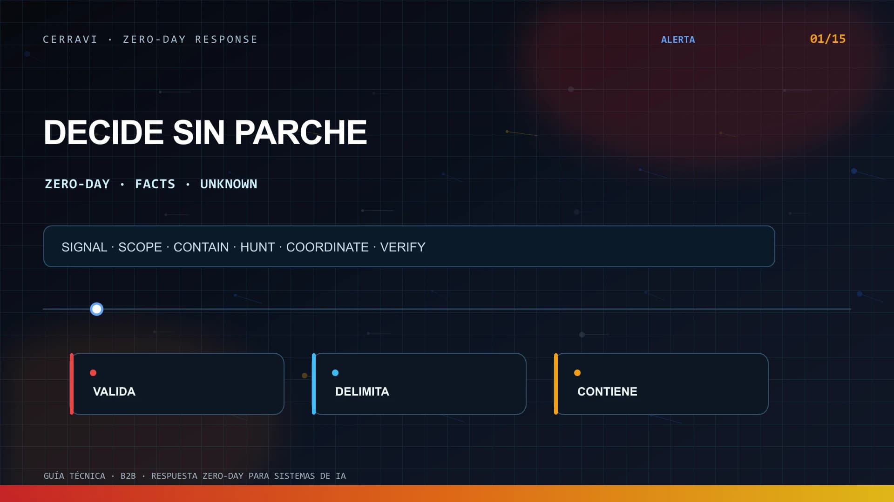Click the SCOPE step in the phase box
The width and height of the screenshot is (894, 502).
click(140, 247)
